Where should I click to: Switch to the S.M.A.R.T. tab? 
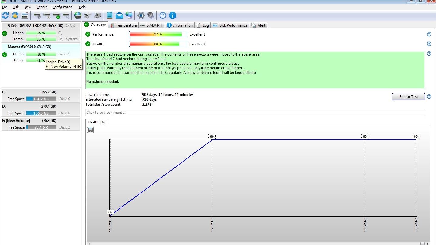click(x=152, y=25)
